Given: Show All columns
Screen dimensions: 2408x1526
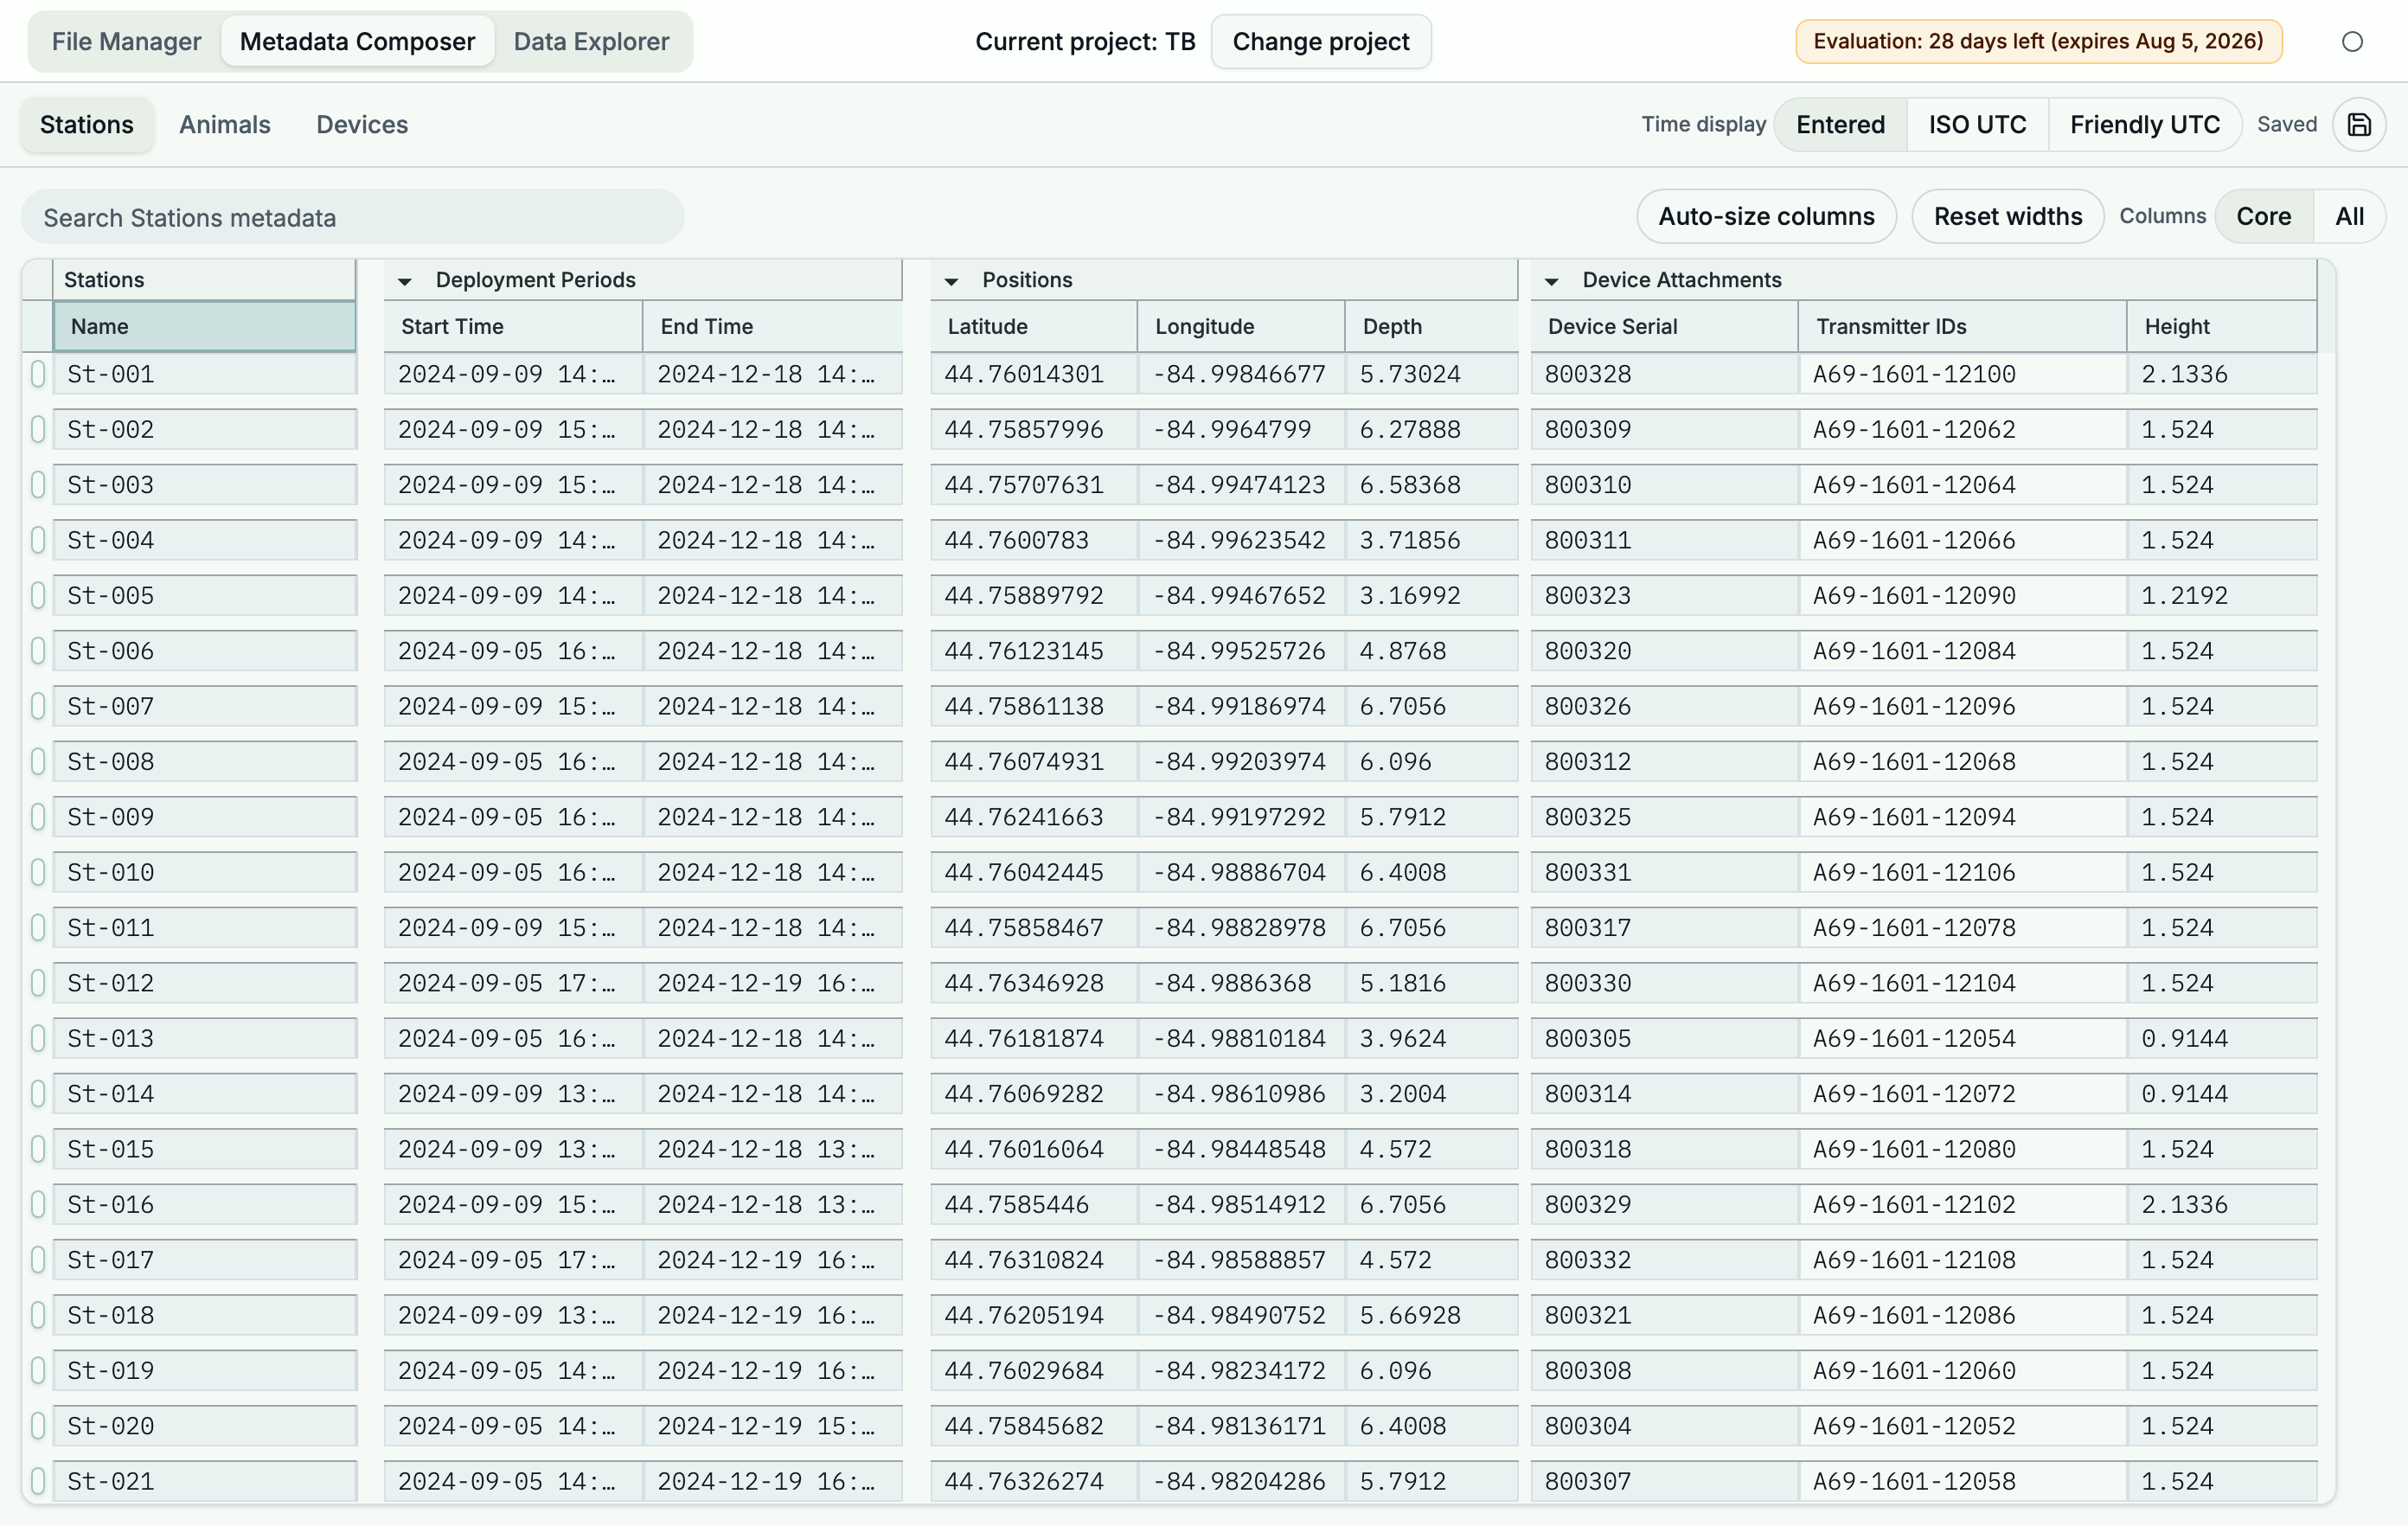Looking at the screenshot, I should coord(2349,217).
